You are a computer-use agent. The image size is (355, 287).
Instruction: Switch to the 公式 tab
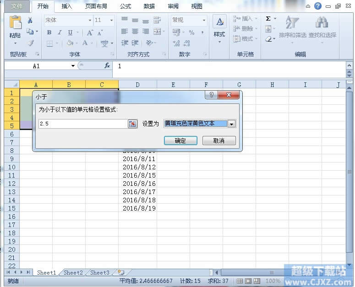(x=126, y=6)
